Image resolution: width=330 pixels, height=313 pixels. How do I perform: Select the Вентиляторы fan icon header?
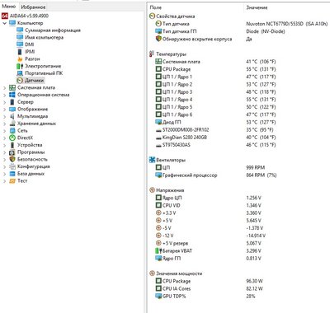click(x=152, y=160)
